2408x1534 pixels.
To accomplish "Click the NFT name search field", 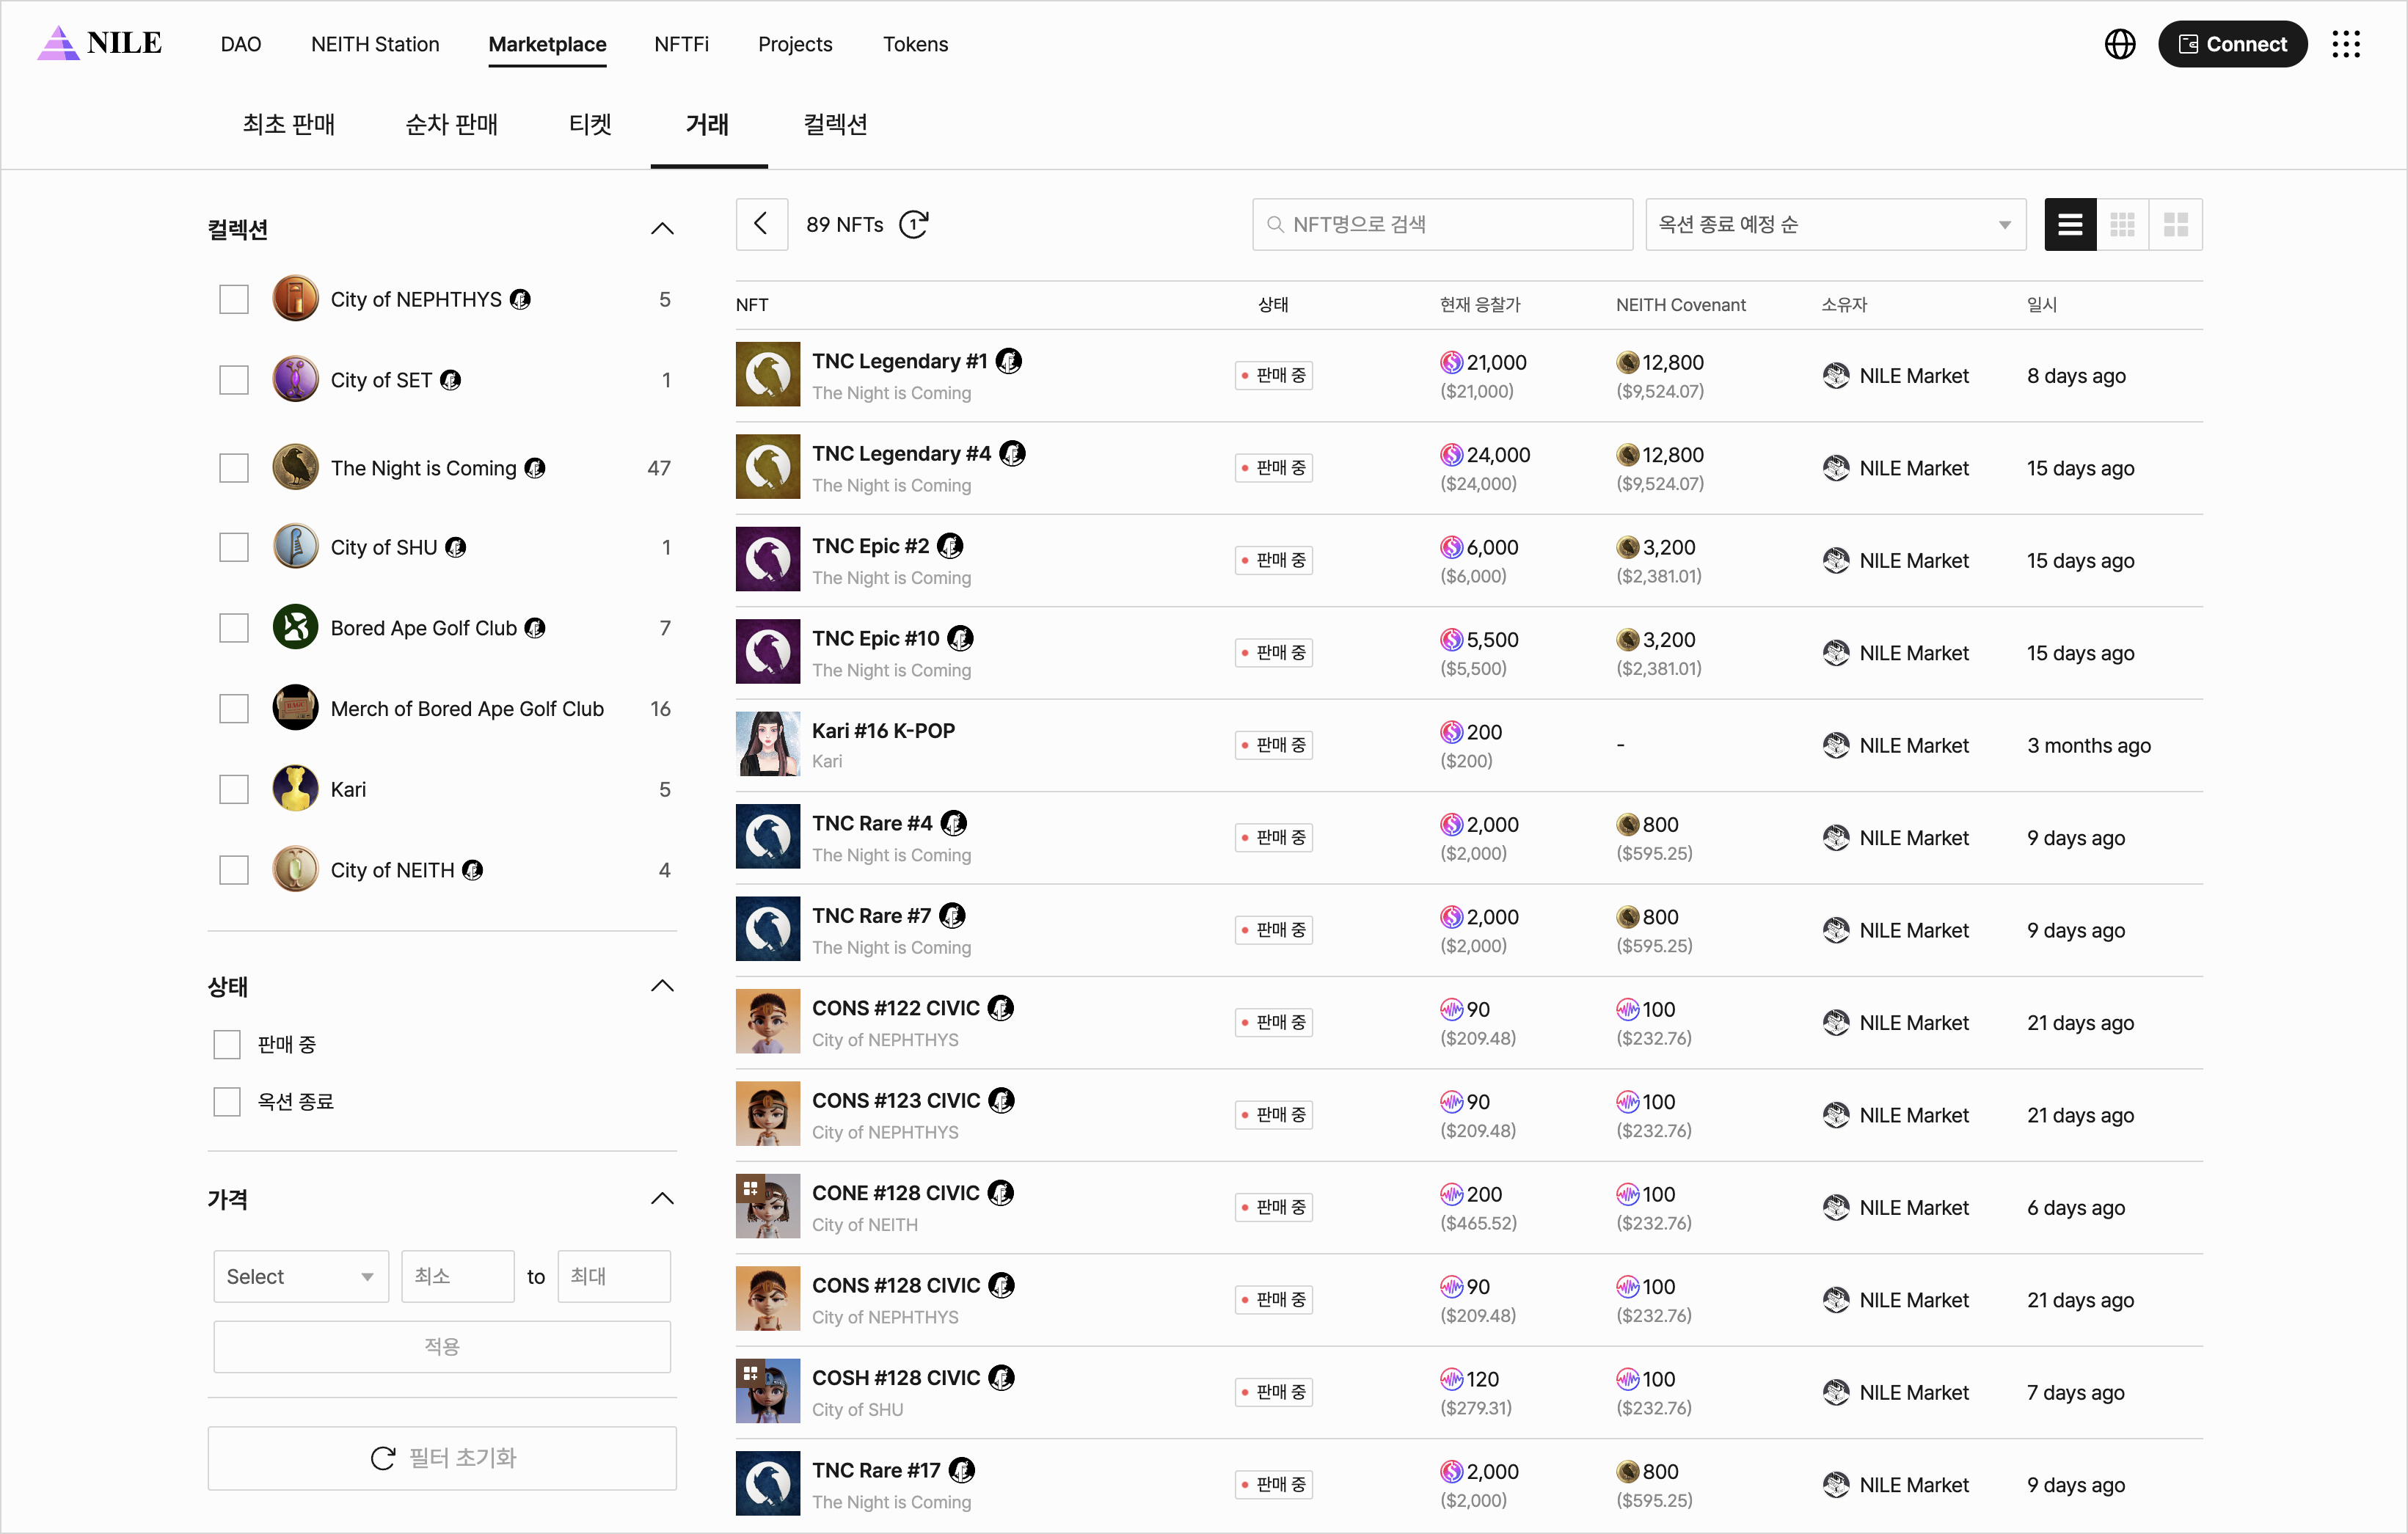I will (1442, 224).
